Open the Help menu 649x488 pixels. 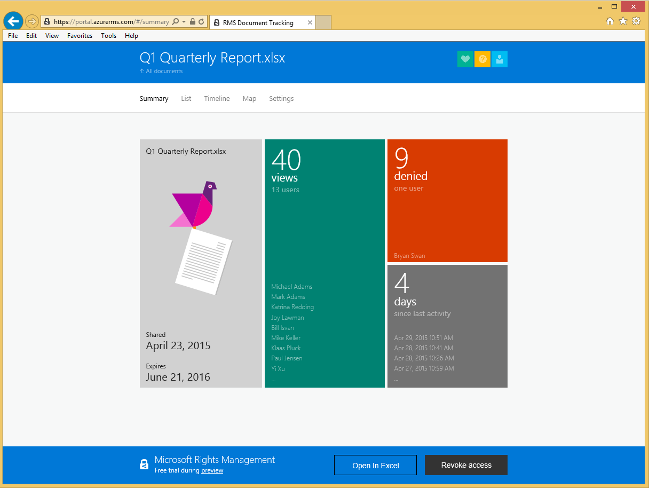(131, 36)
